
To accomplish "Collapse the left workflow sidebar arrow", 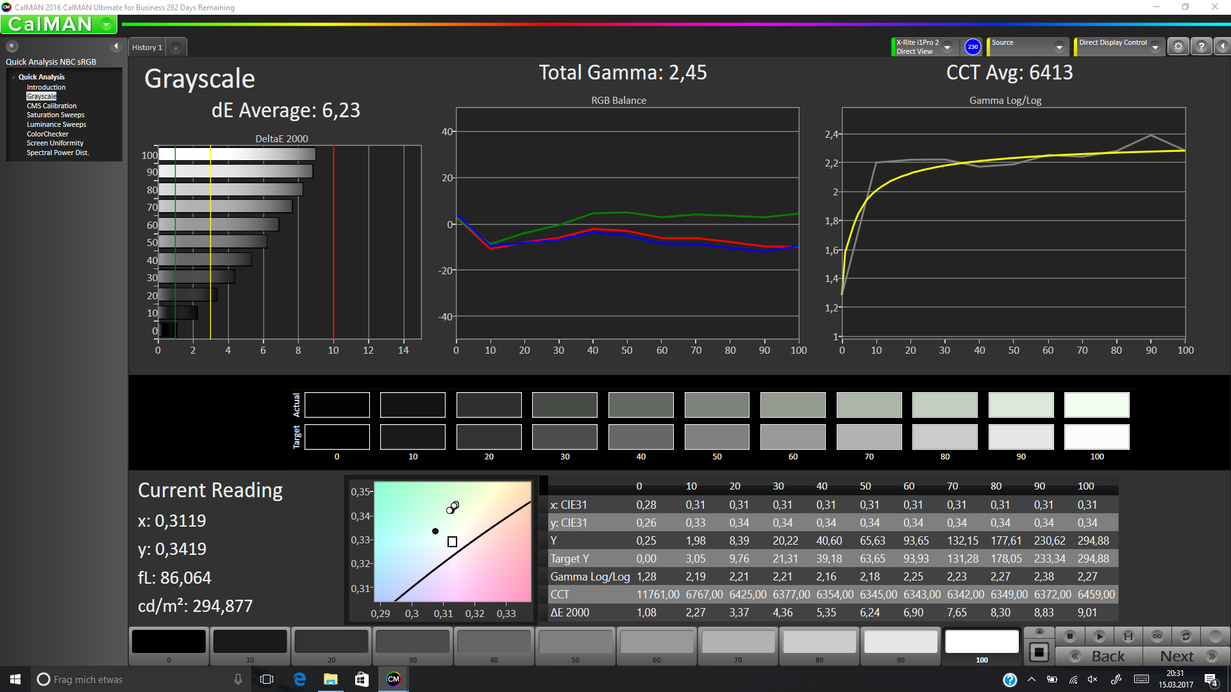I will (116, 46).
